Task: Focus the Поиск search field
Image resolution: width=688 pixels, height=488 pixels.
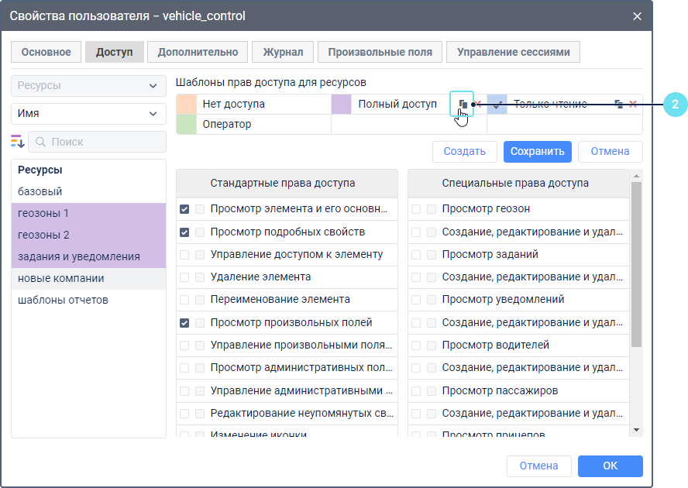Action: pyautogui.click(x=105, y=142)
